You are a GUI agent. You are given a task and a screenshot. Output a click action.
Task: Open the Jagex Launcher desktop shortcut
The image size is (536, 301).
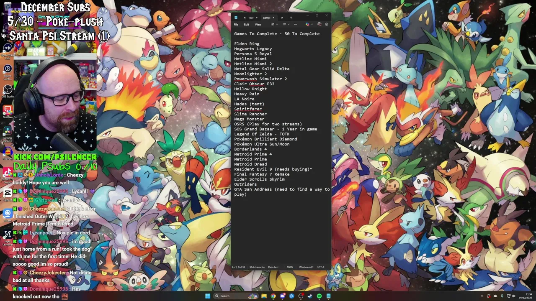coord(8,237)
